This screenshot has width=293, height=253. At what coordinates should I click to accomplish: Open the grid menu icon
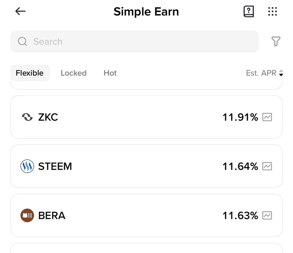(x=272, y=11)
